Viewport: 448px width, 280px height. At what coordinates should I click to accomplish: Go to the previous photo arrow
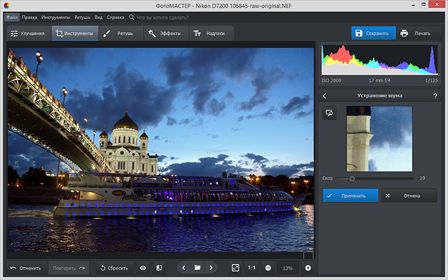point(183,268)
